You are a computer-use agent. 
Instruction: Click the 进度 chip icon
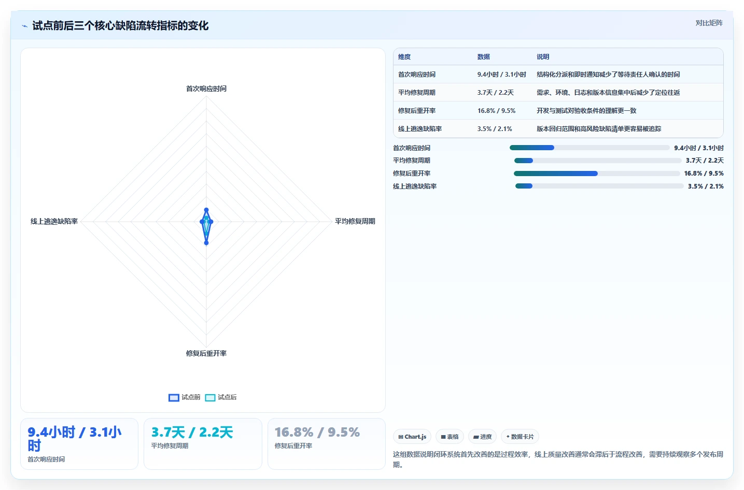tap(476, 437)
